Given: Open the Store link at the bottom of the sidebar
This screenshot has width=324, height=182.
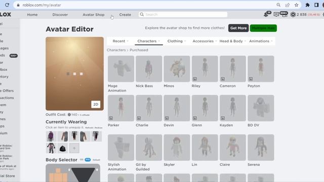Looking at the screenshot, I should click(8, 176).
